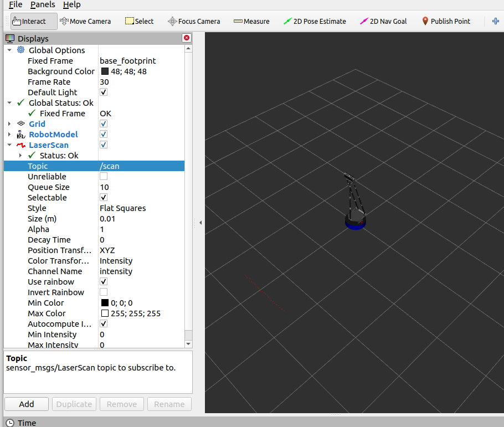Click the Global Status green checkmark
Viewport: 504px width, 427px height.
point(21,102)
